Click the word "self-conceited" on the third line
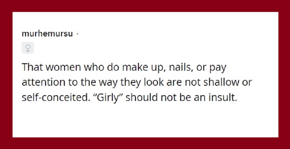 point(56,97)
